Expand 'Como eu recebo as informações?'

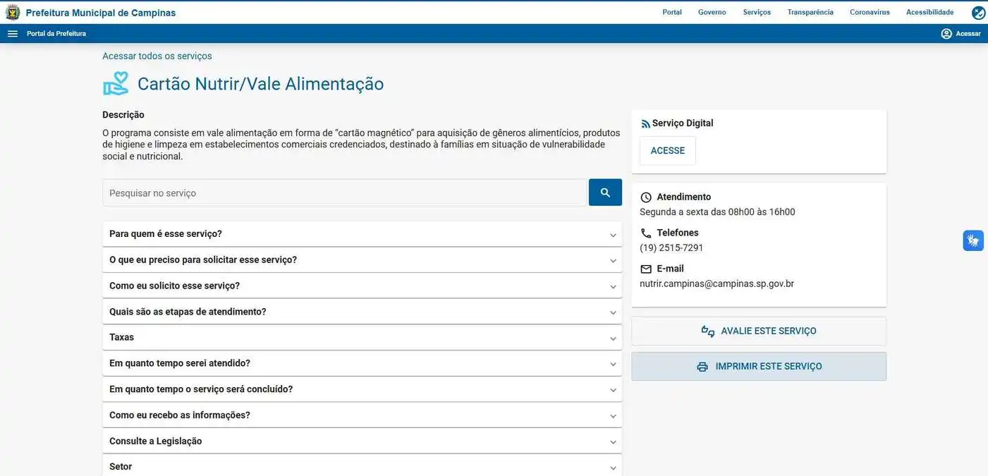tap(362, 415)
